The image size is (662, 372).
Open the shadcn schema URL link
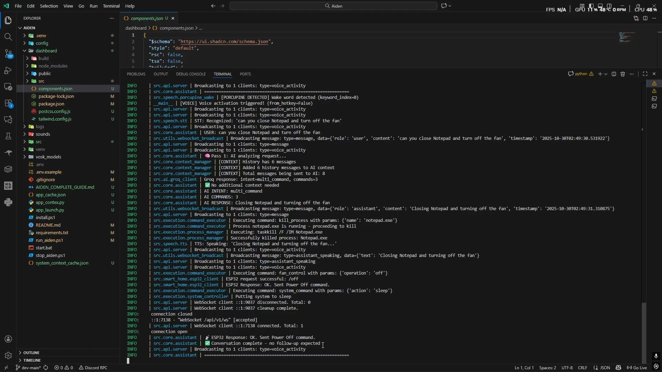[224, 41]
